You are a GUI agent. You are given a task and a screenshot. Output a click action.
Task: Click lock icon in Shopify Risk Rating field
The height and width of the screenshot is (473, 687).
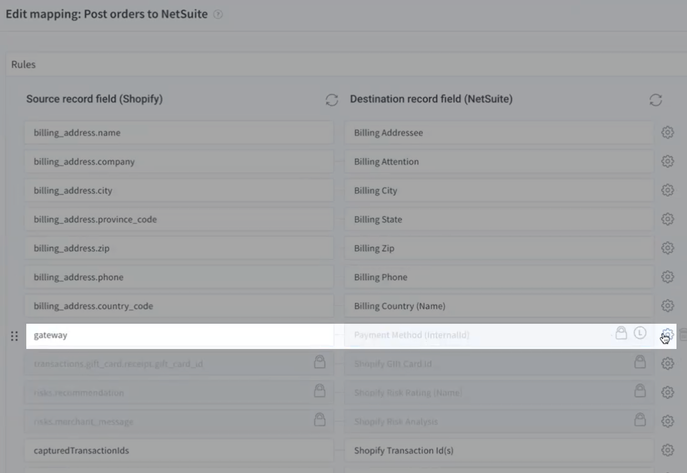click(x=640, y=390)
